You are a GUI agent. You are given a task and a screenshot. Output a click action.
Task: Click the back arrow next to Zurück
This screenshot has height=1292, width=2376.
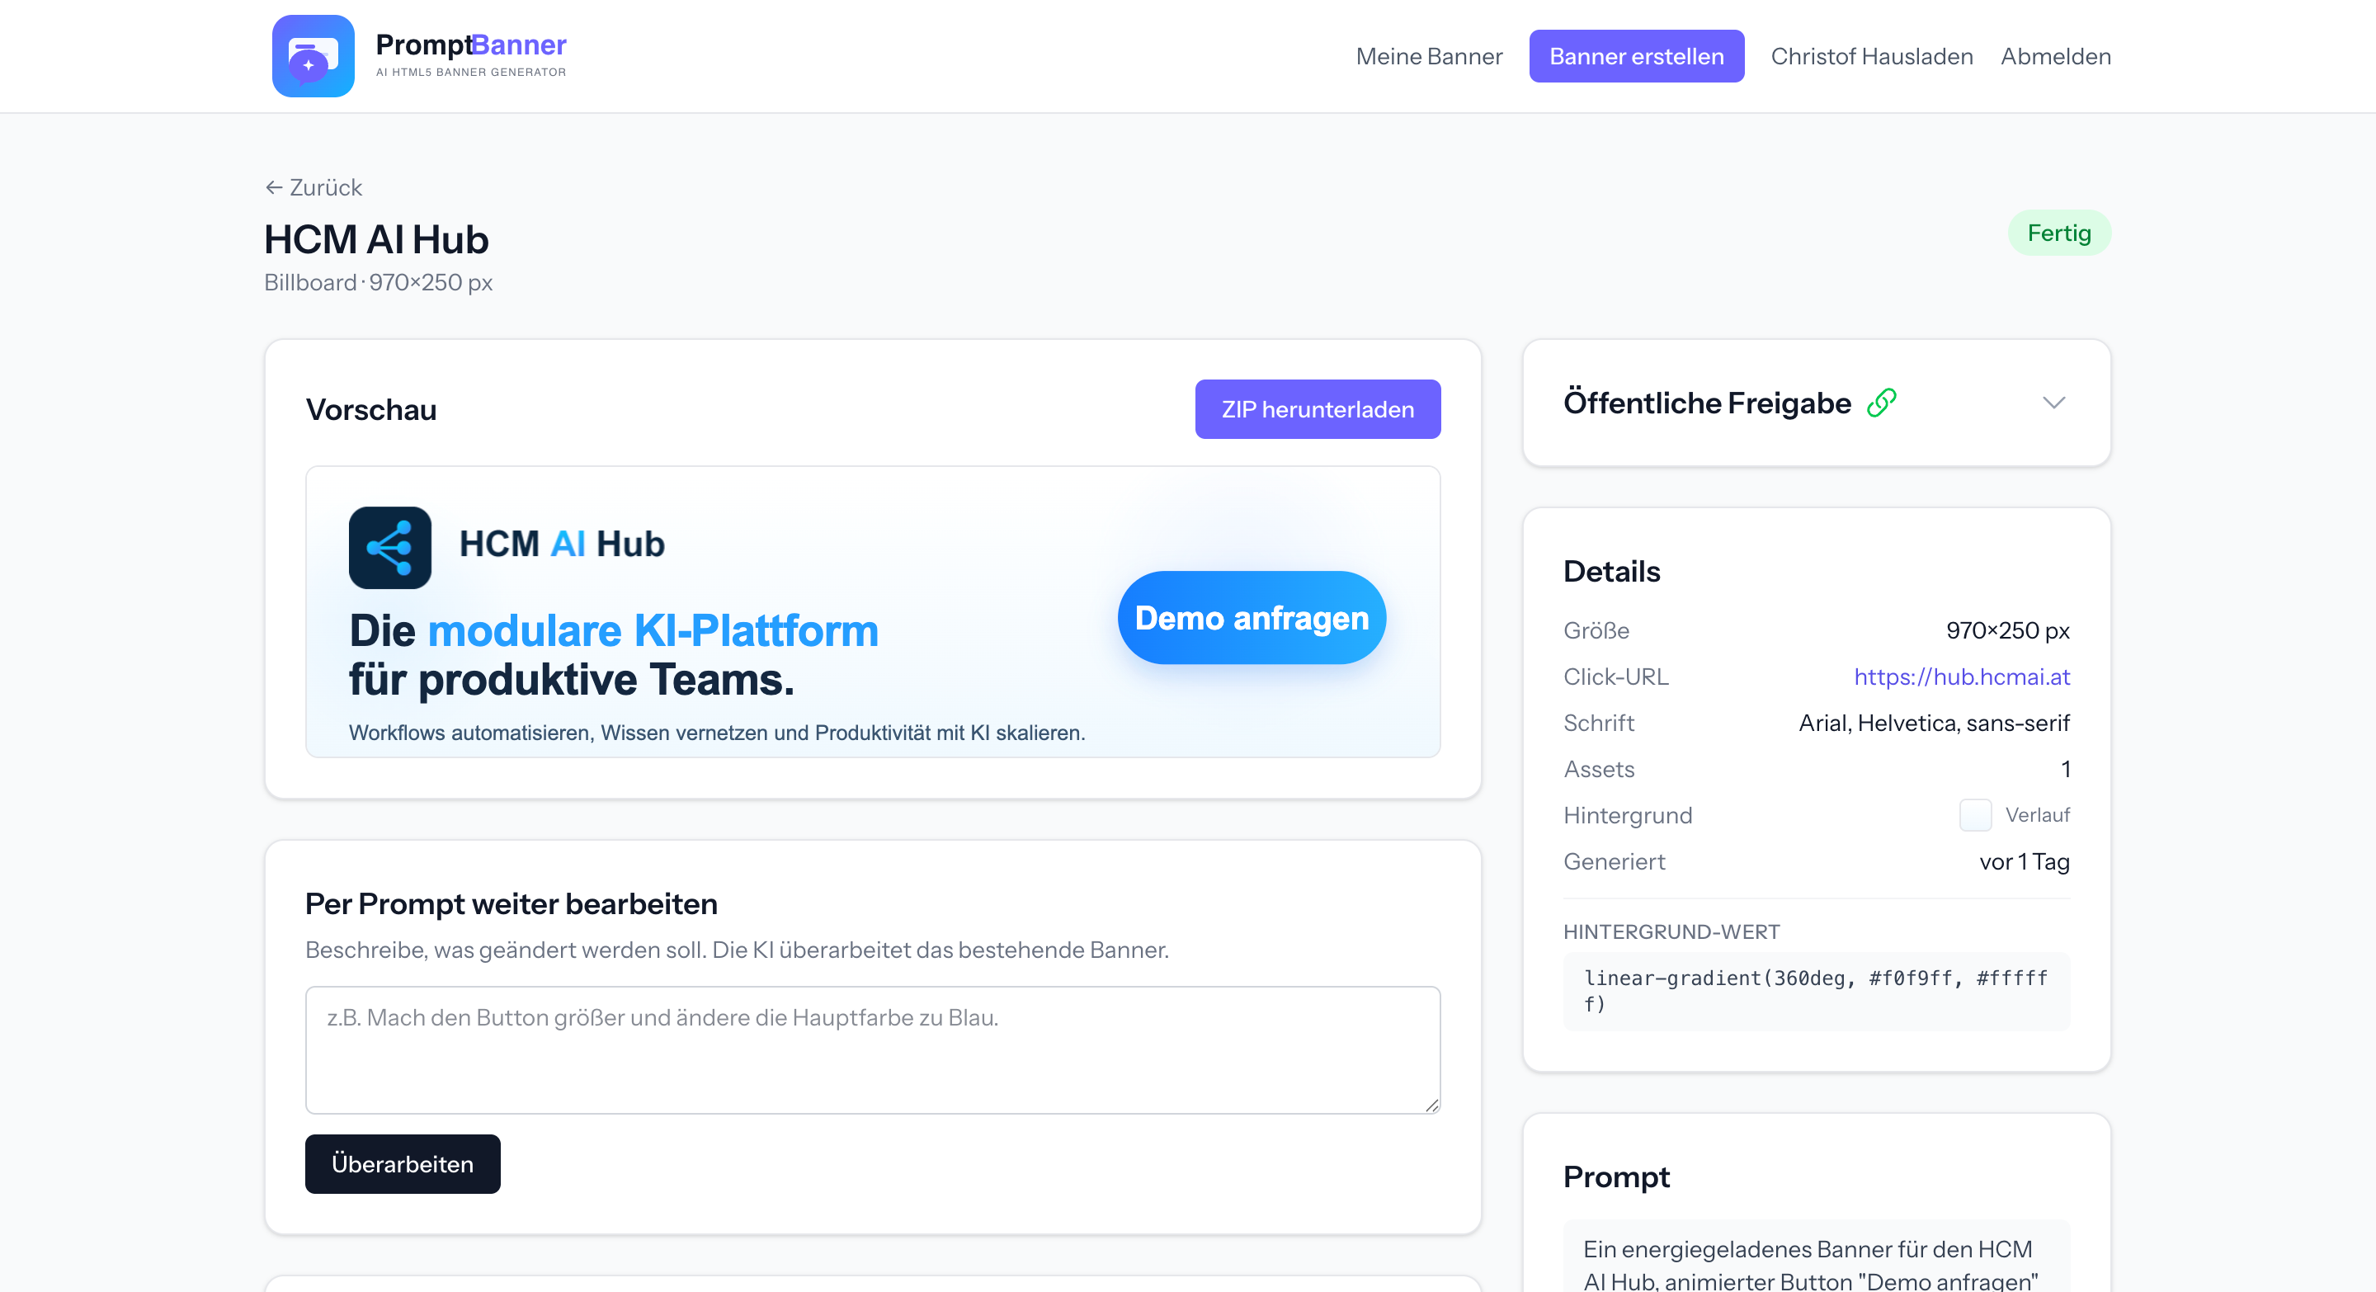pos(274,187)
